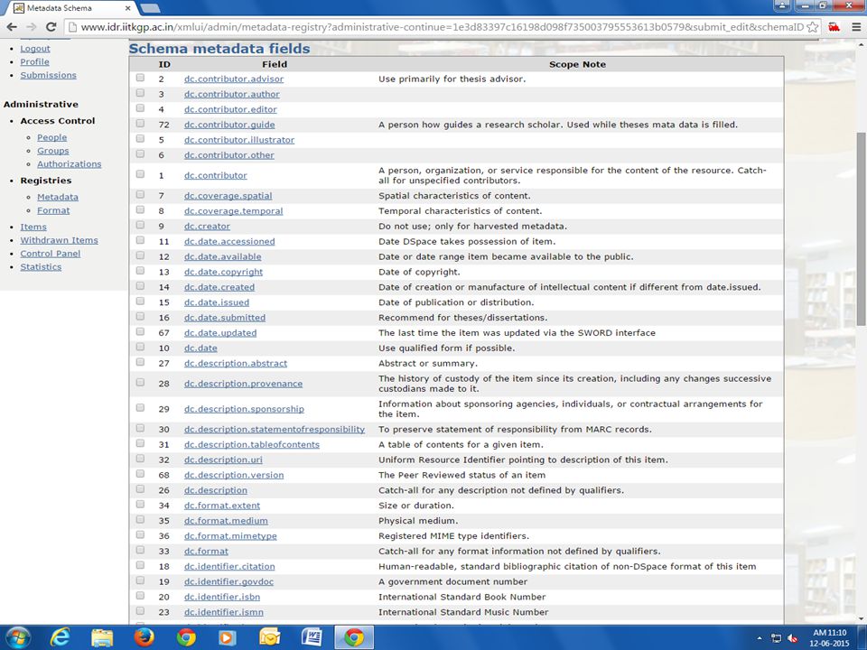Open the Control Panel link
Image resolution: width=867 pixels, height=650 pixels.
tap(51, 254)
